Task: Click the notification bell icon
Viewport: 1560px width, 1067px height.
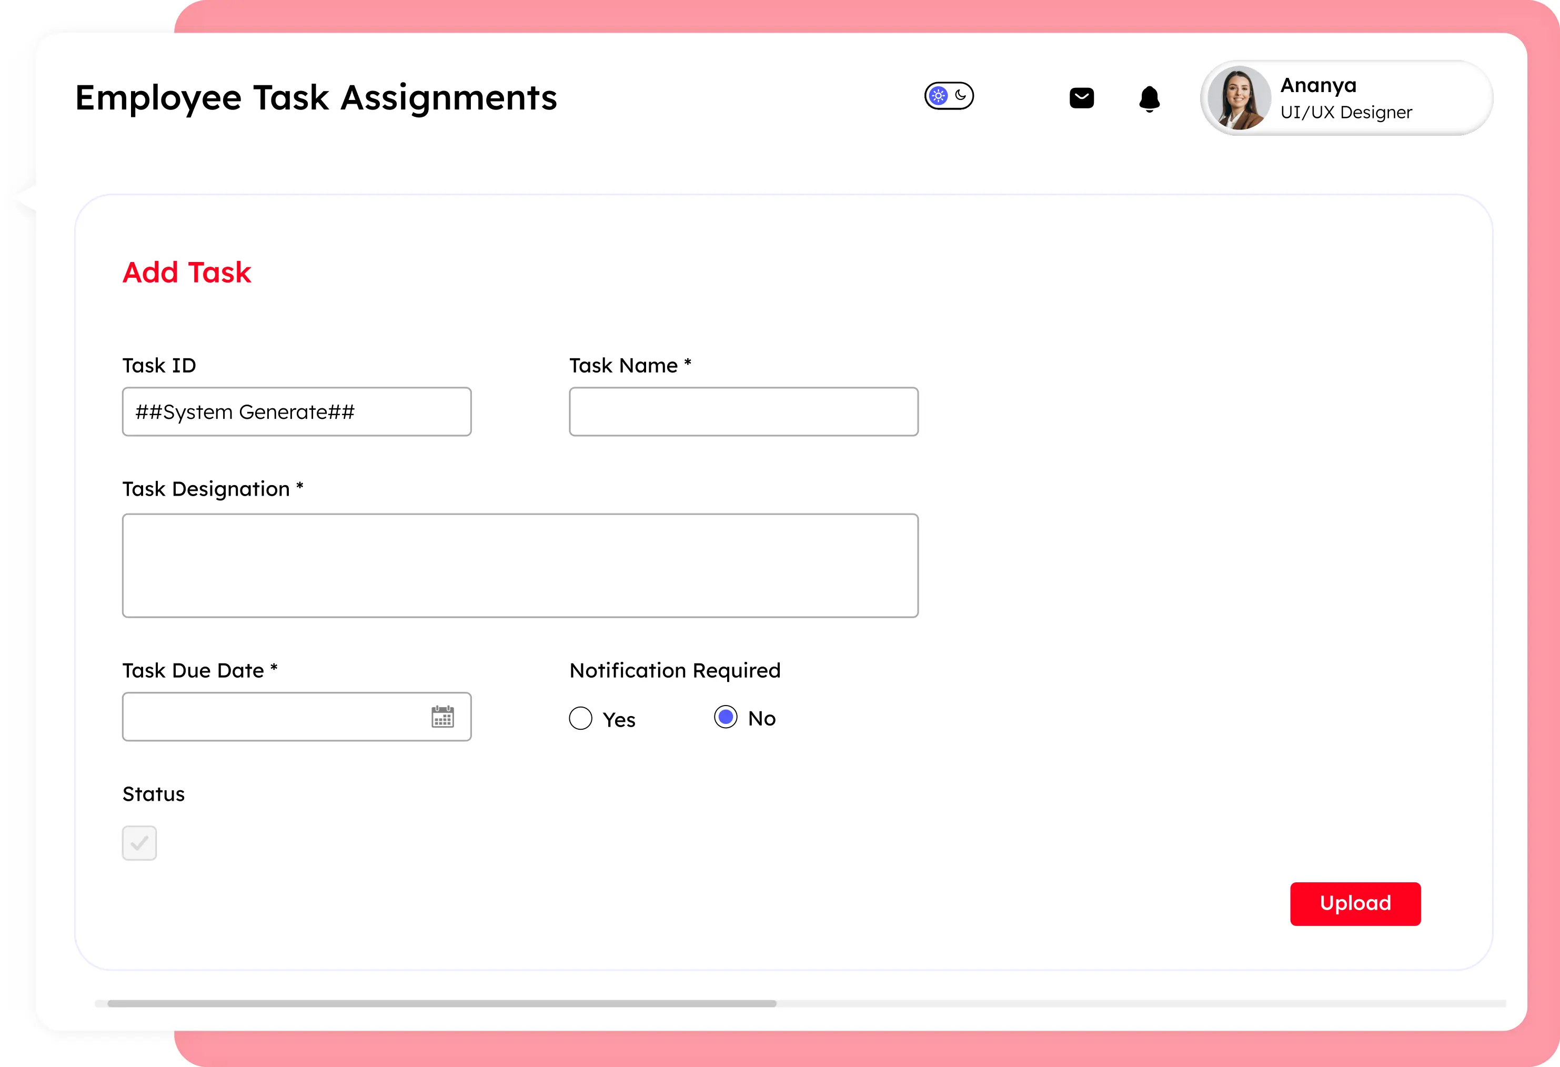Action: (x=1149, y=98)
